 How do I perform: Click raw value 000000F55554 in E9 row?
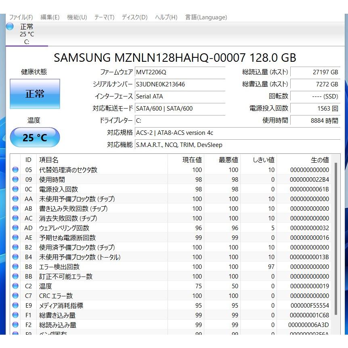coord(310,306)
